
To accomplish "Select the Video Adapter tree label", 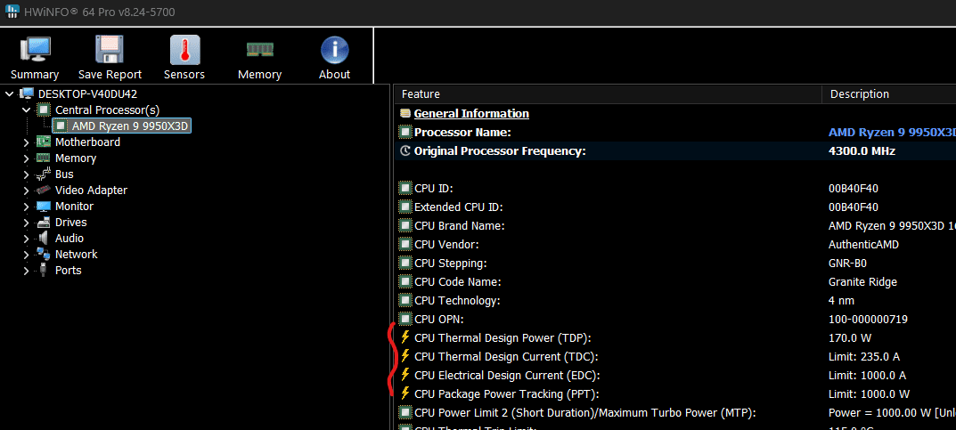I will pos(91,190).
